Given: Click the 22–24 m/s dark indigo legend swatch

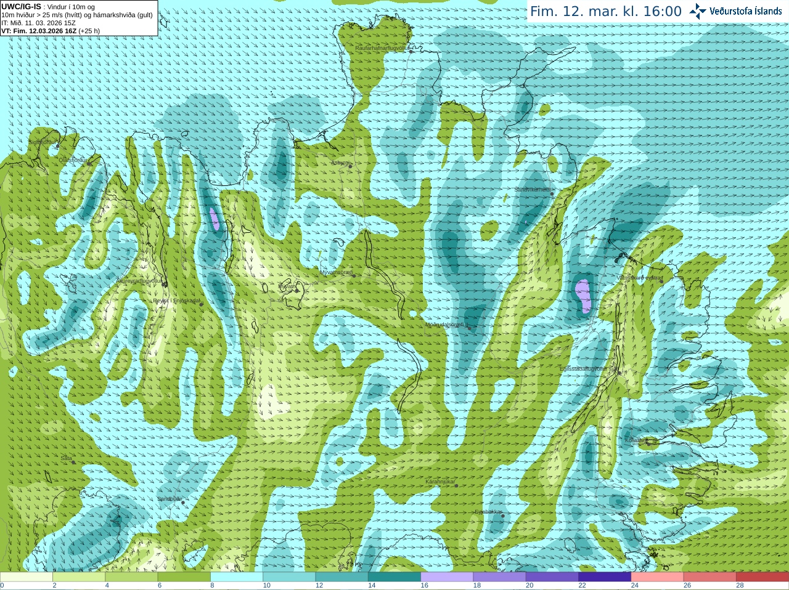Looking at the screenshot, I should pos(605,577).
